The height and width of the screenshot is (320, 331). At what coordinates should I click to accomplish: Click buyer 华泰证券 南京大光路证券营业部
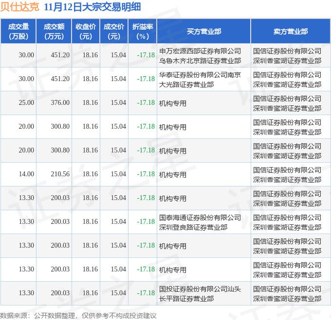(x=200, y=80)
